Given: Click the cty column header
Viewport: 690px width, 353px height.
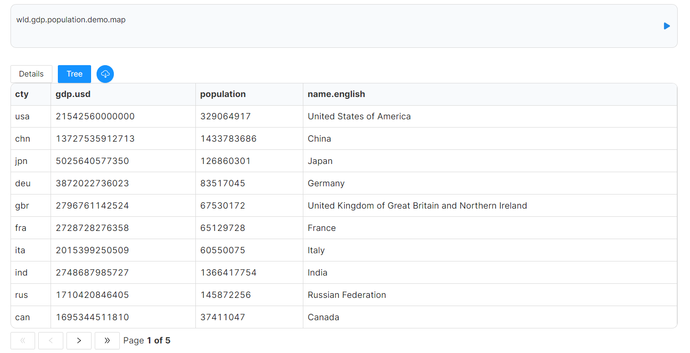Looking at the screenshot, I should pyautogui.click(x=31, y=94).
